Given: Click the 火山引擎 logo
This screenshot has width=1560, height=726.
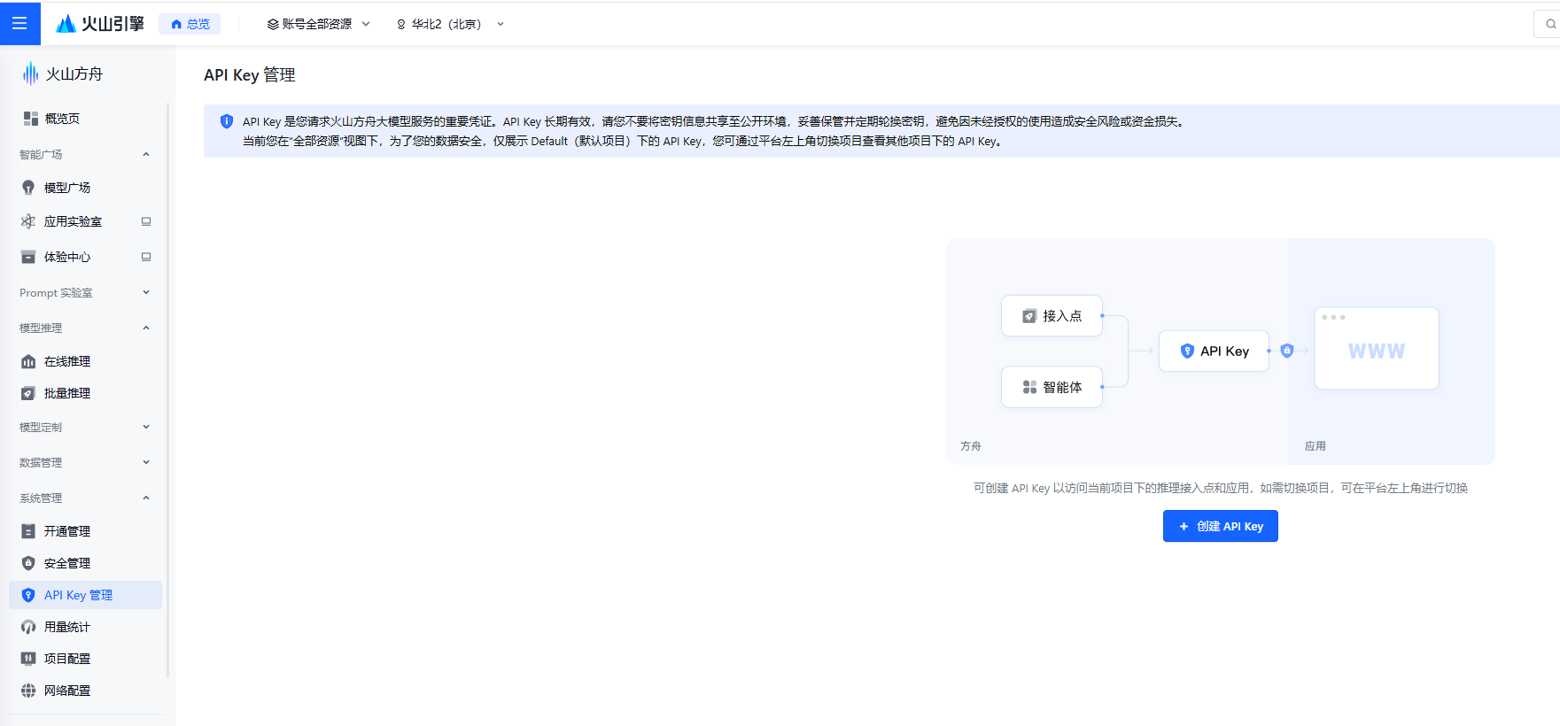Looking at the screenshot, I should tap(99, 24).
